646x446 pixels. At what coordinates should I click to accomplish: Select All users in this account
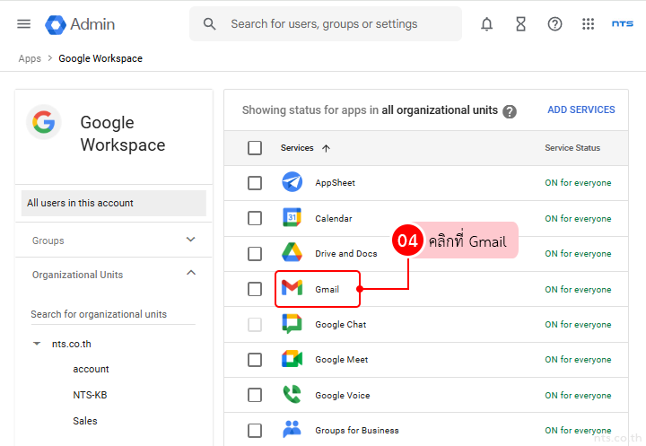[x=114, y=203]
